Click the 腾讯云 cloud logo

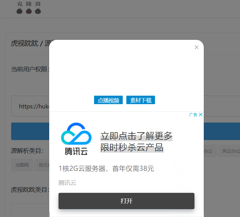point(76,139)
